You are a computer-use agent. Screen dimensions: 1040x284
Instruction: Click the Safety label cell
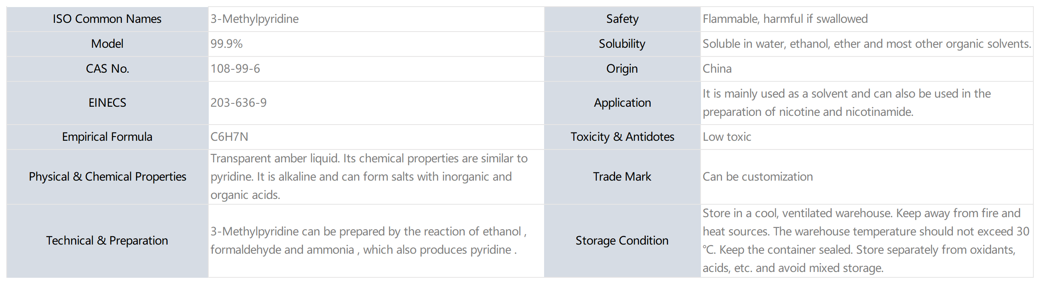[x=622, y=19]
